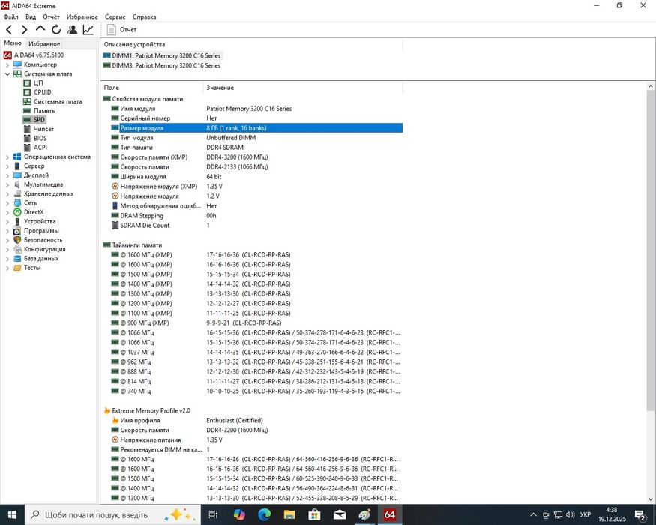Click the vertical scrollbar thumb
This screenshot has width=656, height=525.
pos(650,250)
